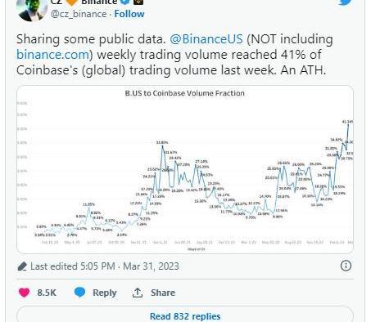Click the @cz_binance handle
Viewport: 380px width, 322px height.
pos(79,14)
